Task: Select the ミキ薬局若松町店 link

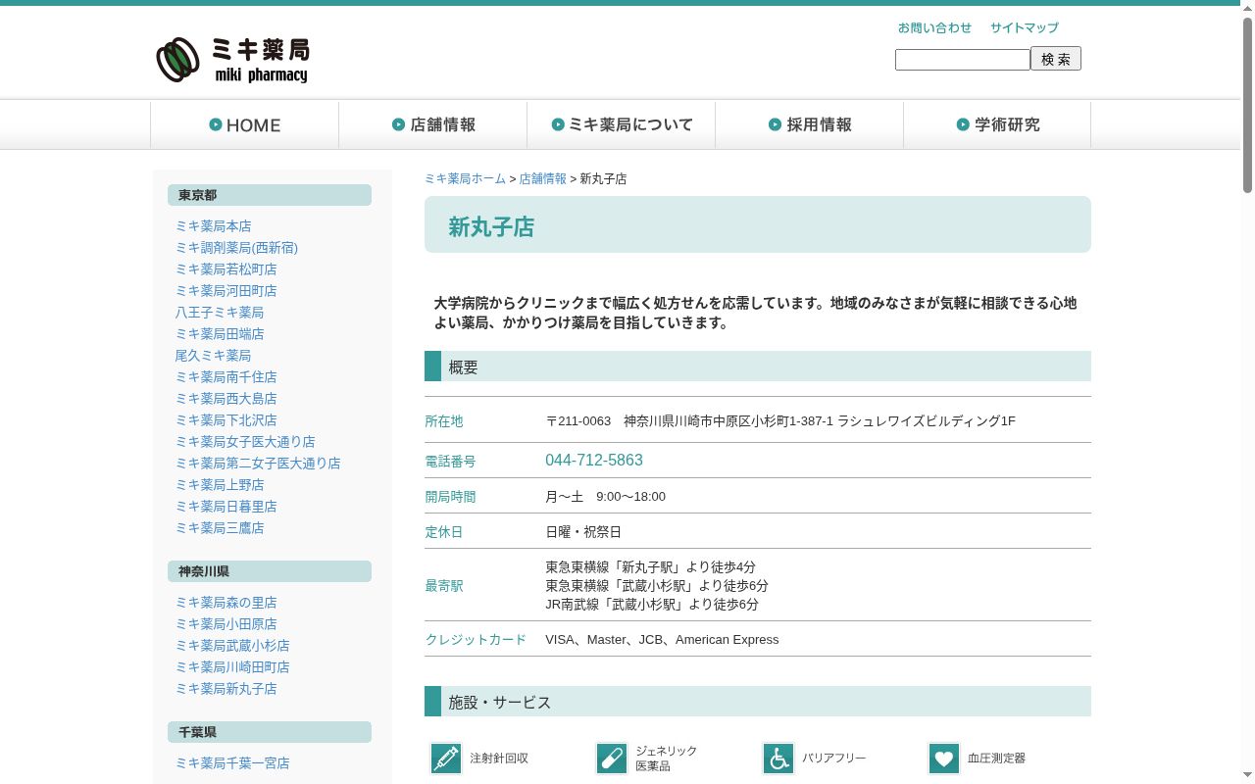Action: click(x=226, y=269)
